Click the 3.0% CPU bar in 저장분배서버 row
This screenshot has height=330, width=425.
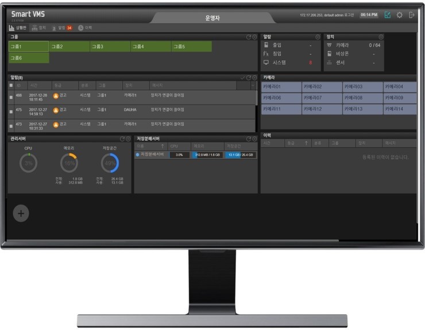179,155
